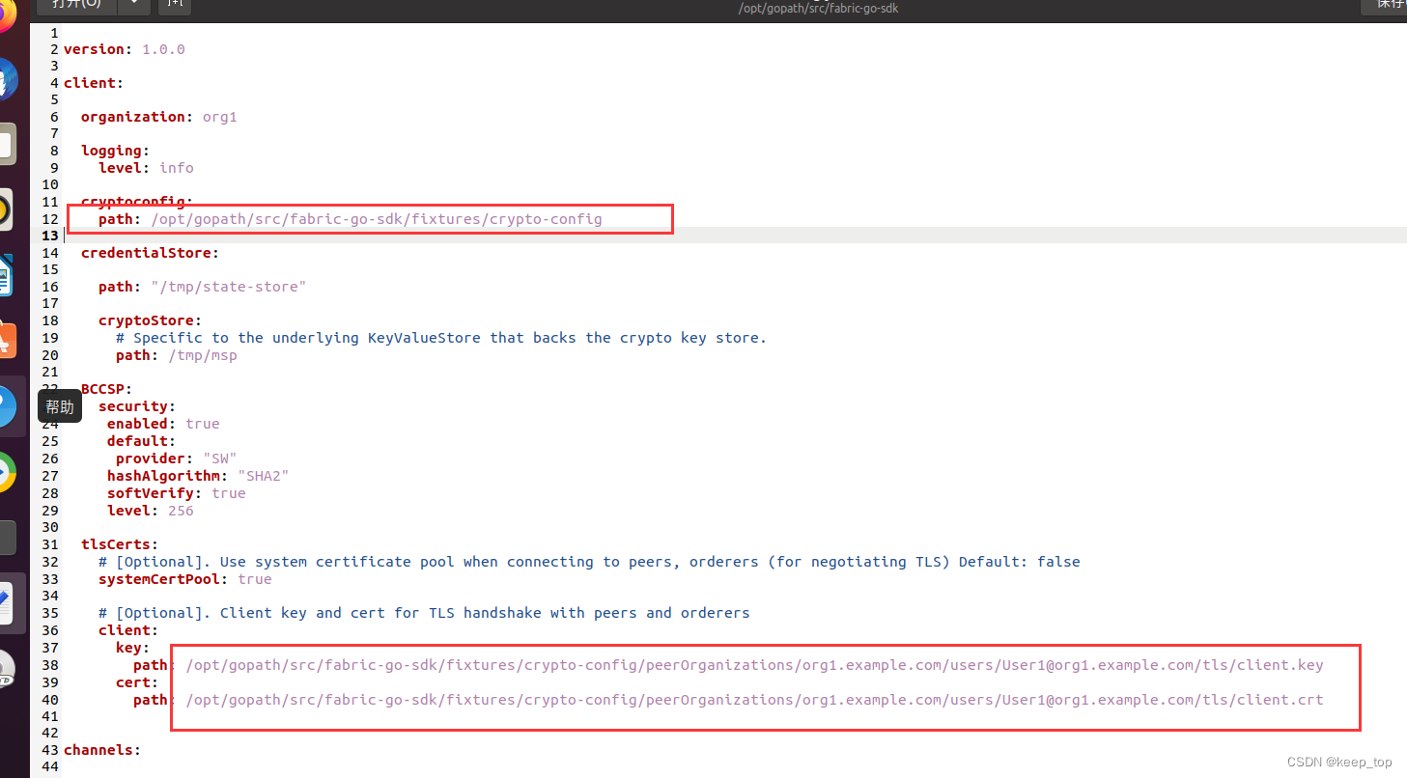Select the client.key path text on line 38
Image resolution: width=1407 pixels, height=778 pixels.
[753, 664]
